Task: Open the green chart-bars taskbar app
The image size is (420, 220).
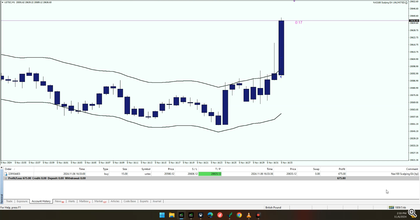Action: 230,215
